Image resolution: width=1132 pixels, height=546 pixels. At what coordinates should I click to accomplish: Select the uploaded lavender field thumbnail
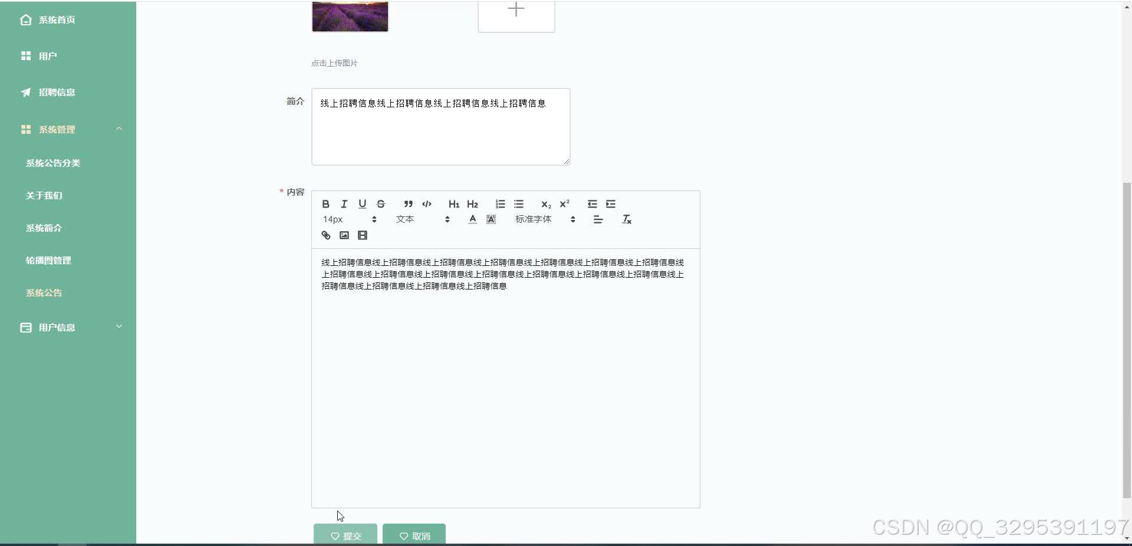(x=350, y=15)
